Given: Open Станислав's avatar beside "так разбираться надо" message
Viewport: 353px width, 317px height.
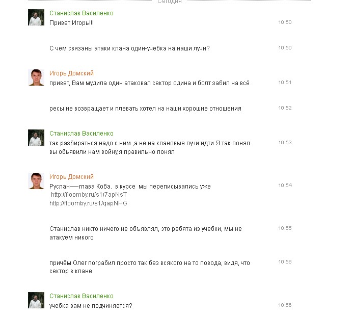Looking at the screenshot, I should 36,138.
